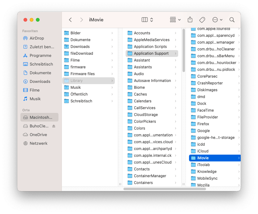This screenshot has width=258, height=214.
Task: Select the Bilder folder
Action: (x=88, y=33)
